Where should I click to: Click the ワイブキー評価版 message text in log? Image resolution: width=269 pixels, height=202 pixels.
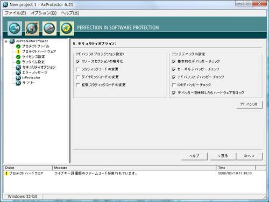(x=96, y=174)
